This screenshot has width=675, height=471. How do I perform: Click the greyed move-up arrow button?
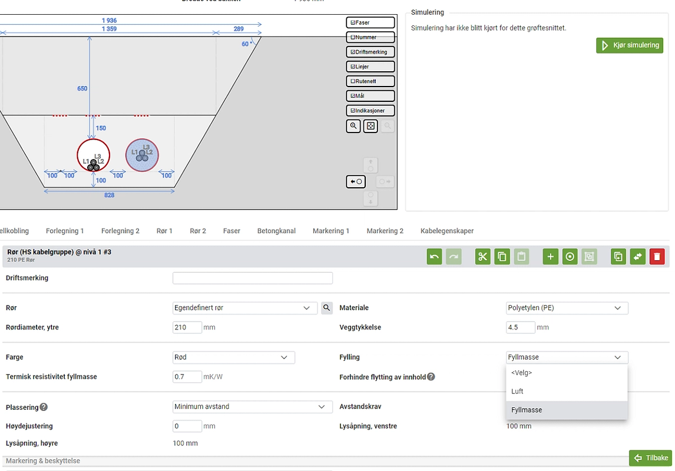click(x=370, y=165)
